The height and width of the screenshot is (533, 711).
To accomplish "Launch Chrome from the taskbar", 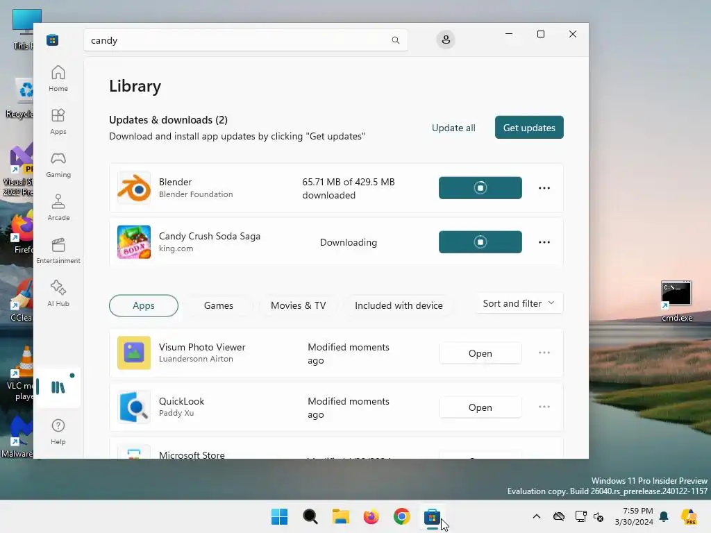I will click(402, 516).
